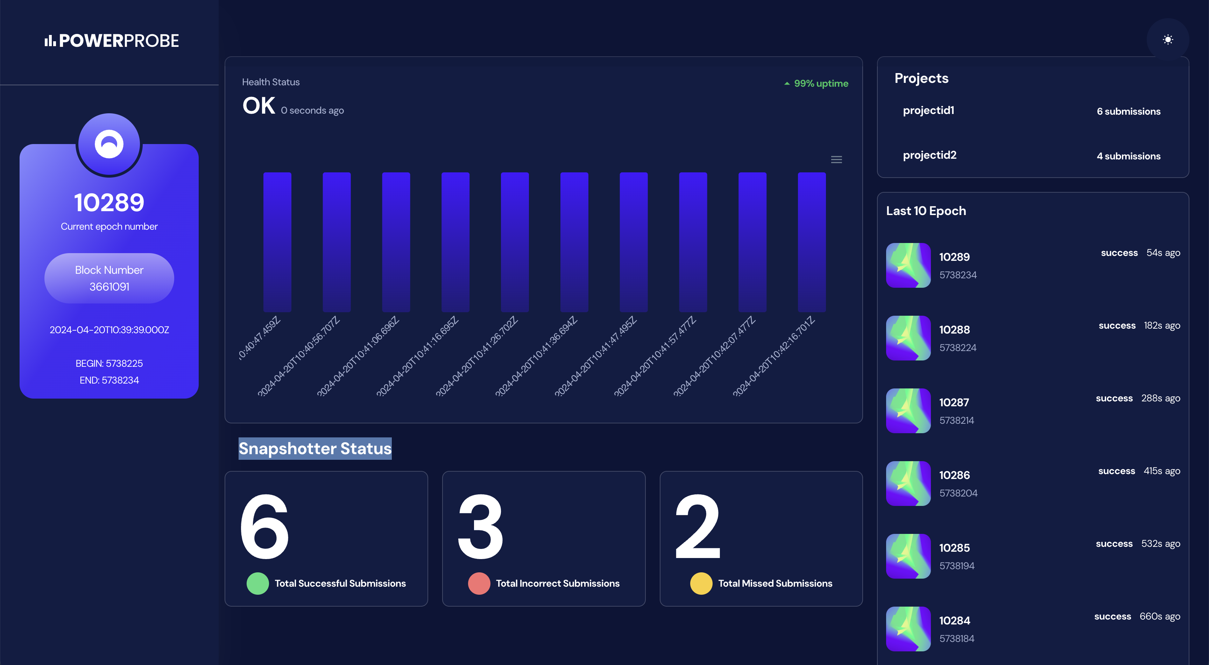Viewport: 1209px width, 665px height.
Task: Click the thumbnail icon of epoch 10287
Action: [908, 410]
